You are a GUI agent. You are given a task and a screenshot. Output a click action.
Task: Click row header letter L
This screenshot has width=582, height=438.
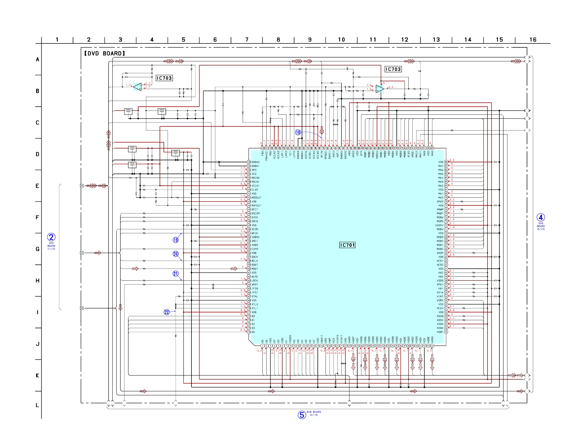click(37, 405)
